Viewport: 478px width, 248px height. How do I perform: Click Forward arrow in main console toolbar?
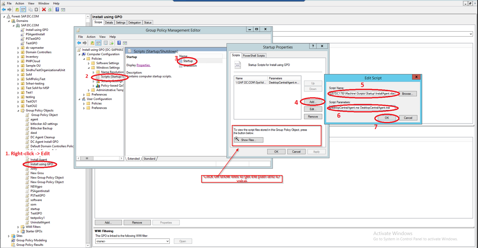click(10, 10)
